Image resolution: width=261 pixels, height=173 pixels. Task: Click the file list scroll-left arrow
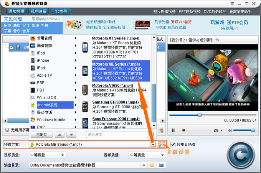tap(5, 120)
